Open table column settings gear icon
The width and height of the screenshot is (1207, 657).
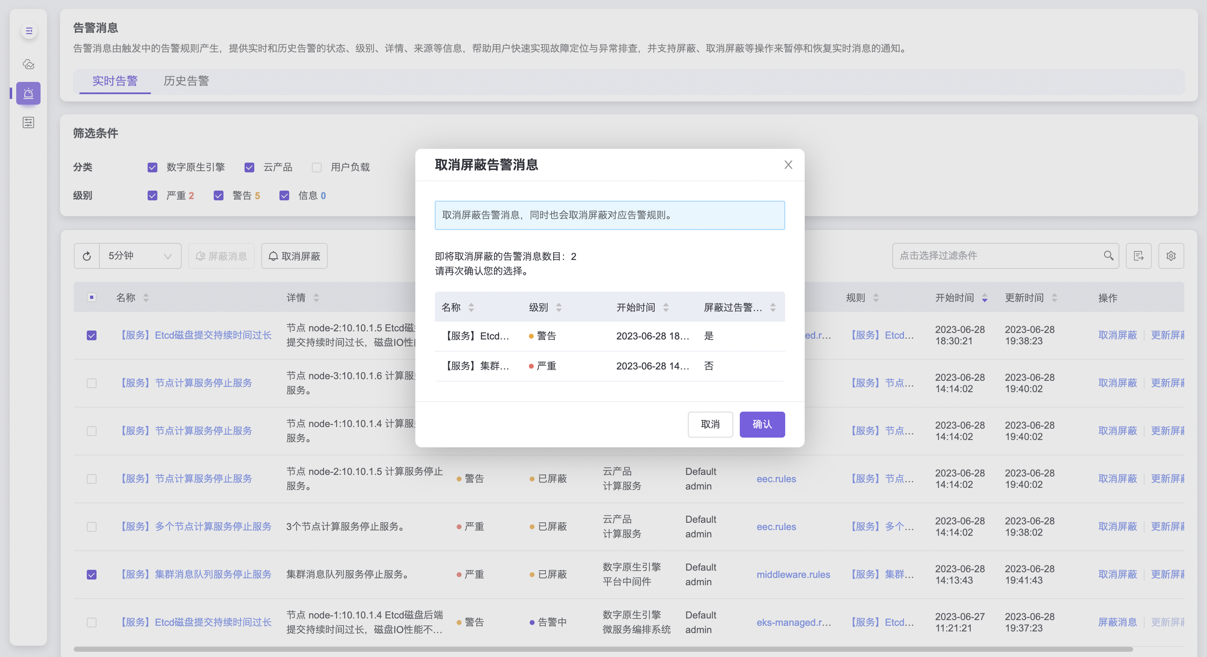(x=1170, y=256)
